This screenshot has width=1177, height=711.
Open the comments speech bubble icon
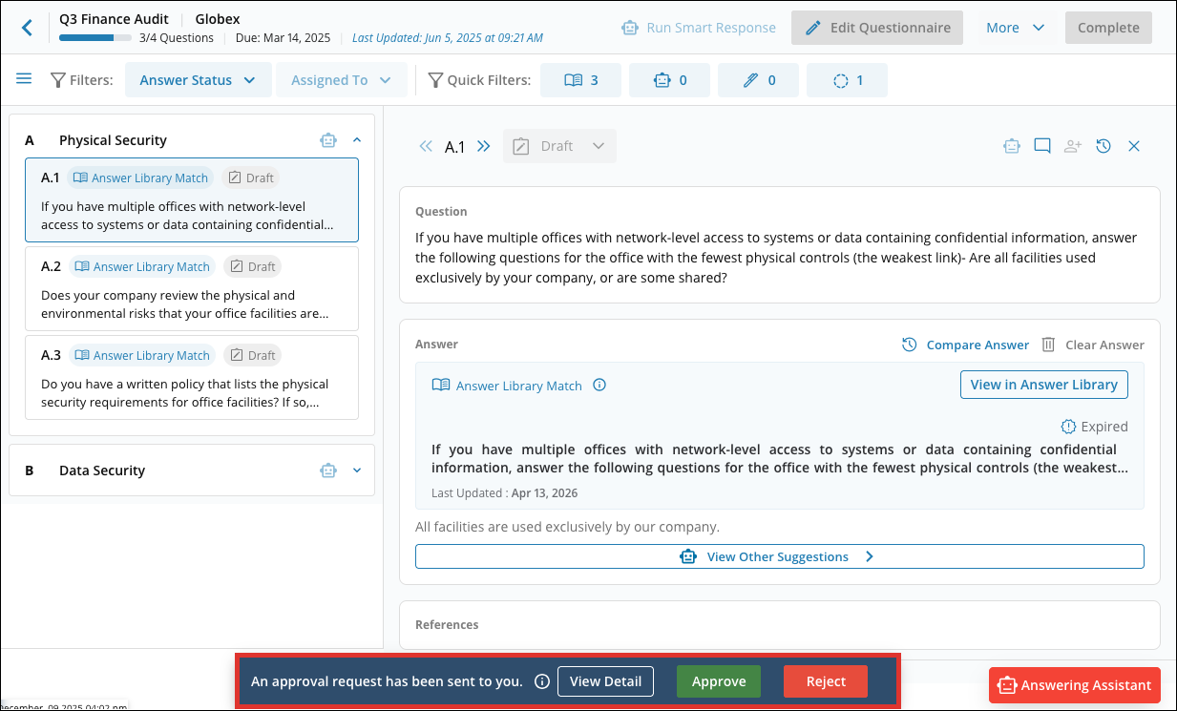click(1042, 146)
